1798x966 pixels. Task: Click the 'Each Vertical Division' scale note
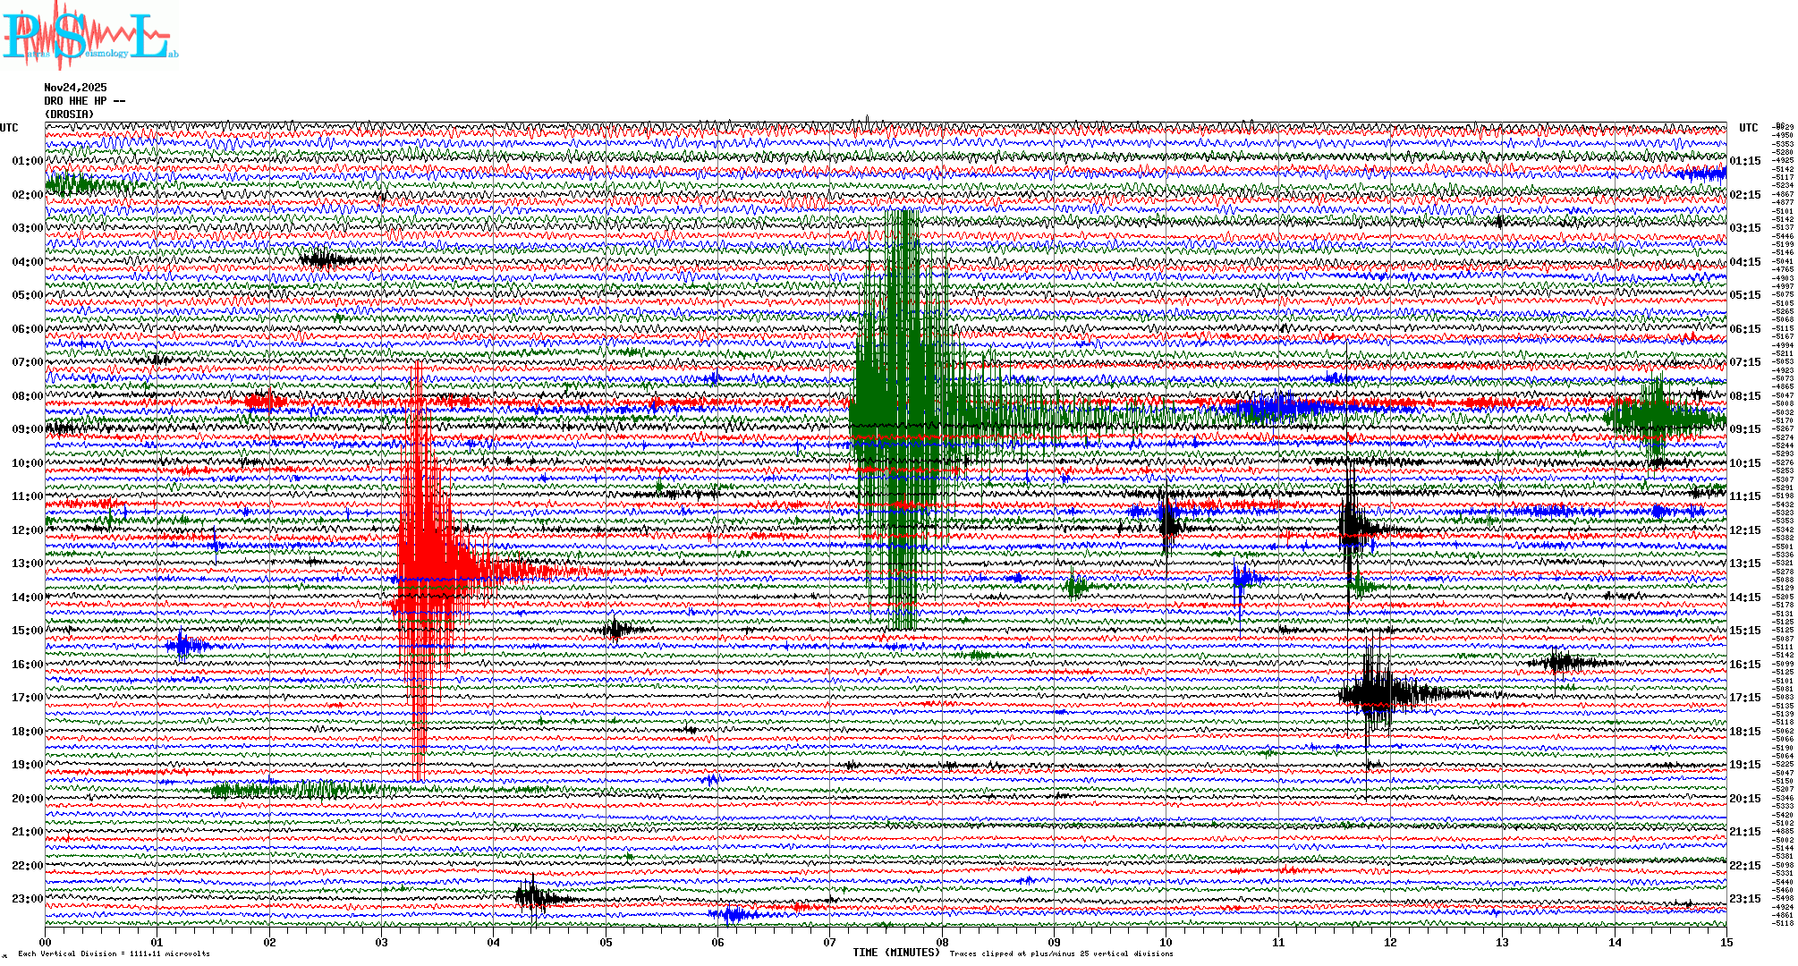click(x=114, y=954)
